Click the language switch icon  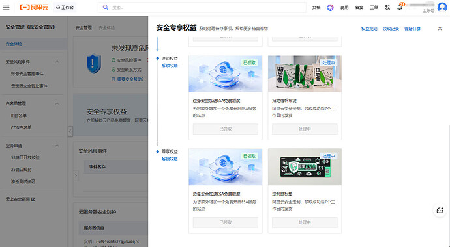[387, 8]
